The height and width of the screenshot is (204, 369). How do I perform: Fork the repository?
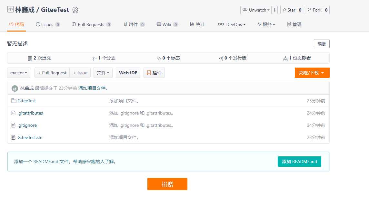point(314,10)
